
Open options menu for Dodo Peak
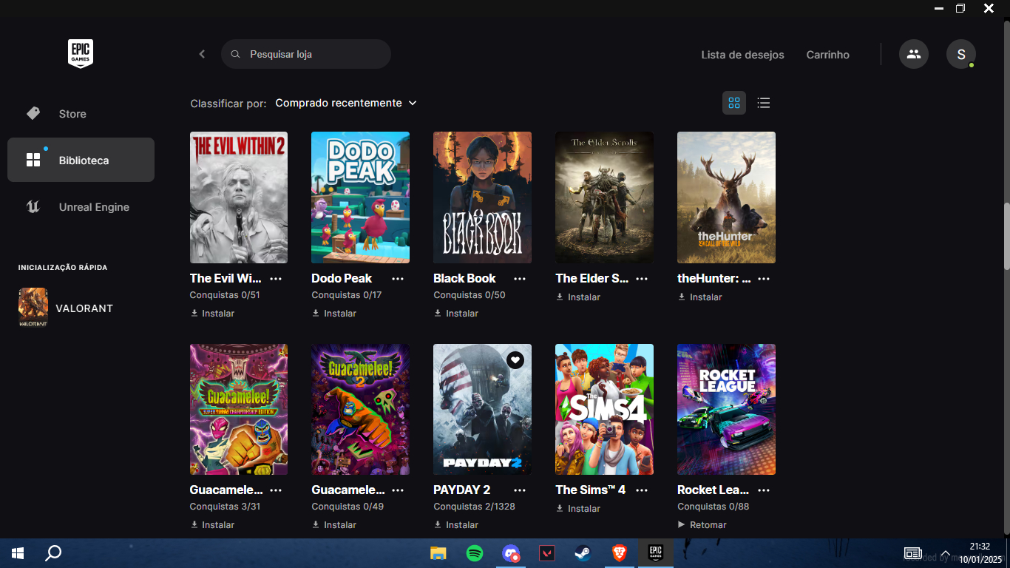point(398,279)
